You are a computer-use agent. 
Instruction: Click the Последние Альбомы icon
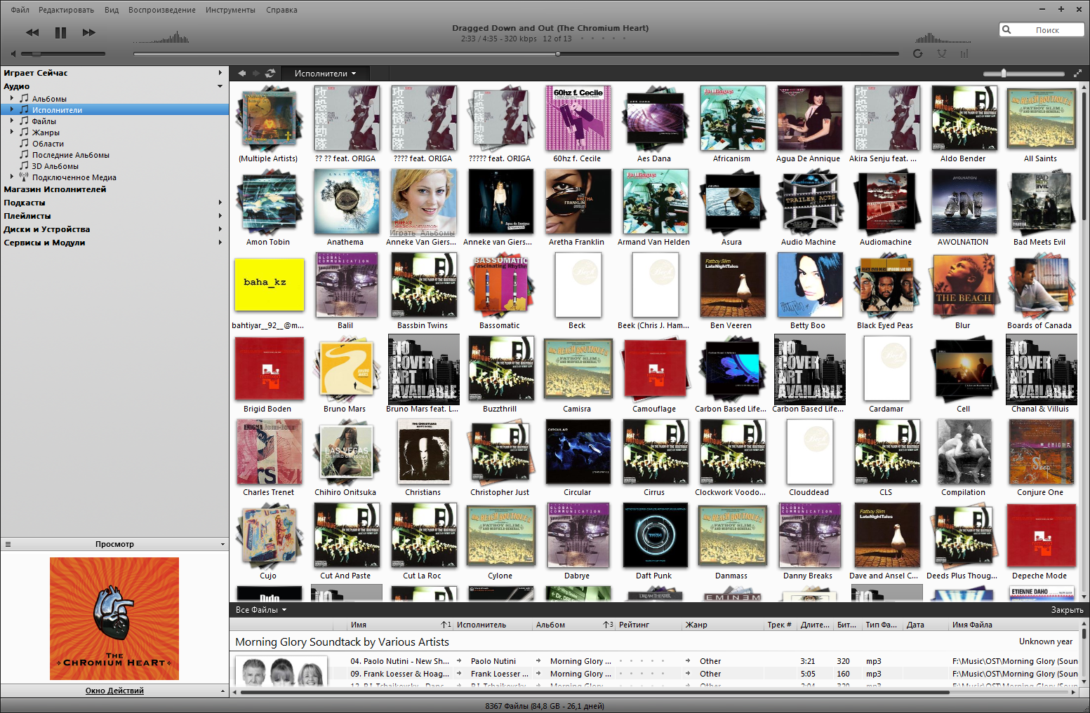(x=24, y=154)
